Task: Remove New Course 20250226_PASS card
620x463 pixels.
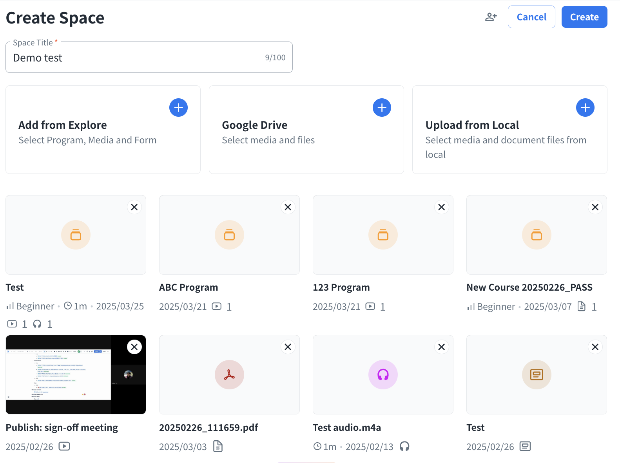Action: click(595, 207)
